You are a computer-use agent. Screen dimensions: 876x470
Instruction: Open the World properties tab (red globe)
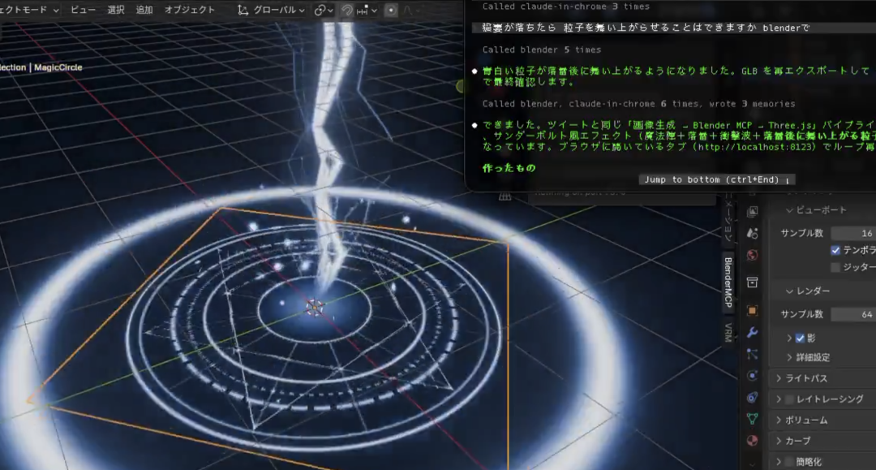click(753, 255)
